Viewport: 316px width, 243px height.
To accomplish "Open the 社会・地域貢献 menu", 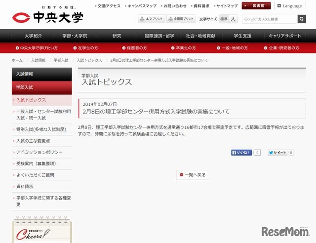I will click(x=201, y=36).
